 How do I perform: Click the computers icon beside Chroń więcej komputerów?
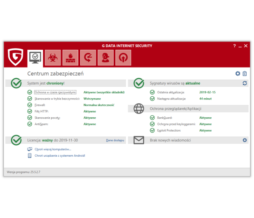pyautogui.click(x=30, y=149)
